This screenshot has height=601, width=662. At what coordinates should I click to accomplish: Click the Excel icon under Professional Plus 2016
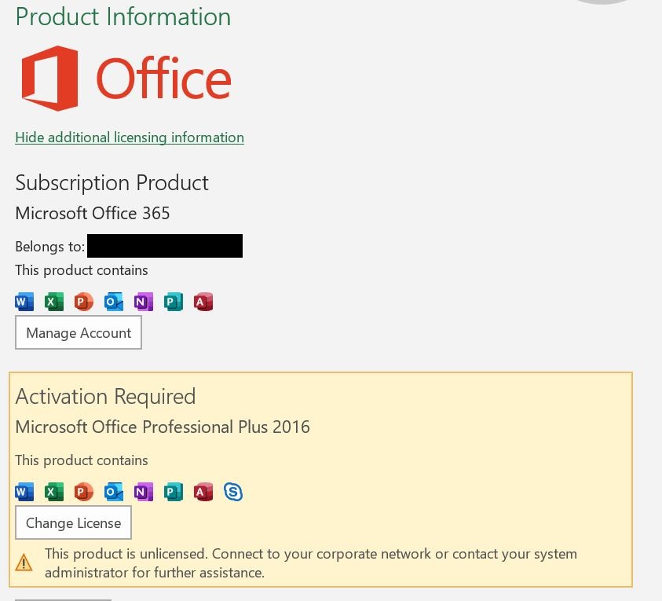(54, 492)
